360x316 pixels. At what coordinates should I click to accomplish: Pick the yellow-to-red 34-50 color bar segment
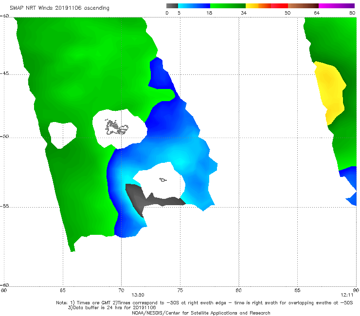pyautogui.click(x=267, y=6)
